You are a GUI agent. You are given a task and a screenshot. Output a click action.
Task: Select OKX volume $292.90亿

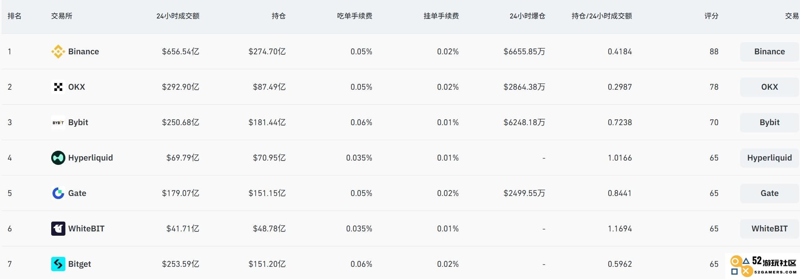coord(180,87)
